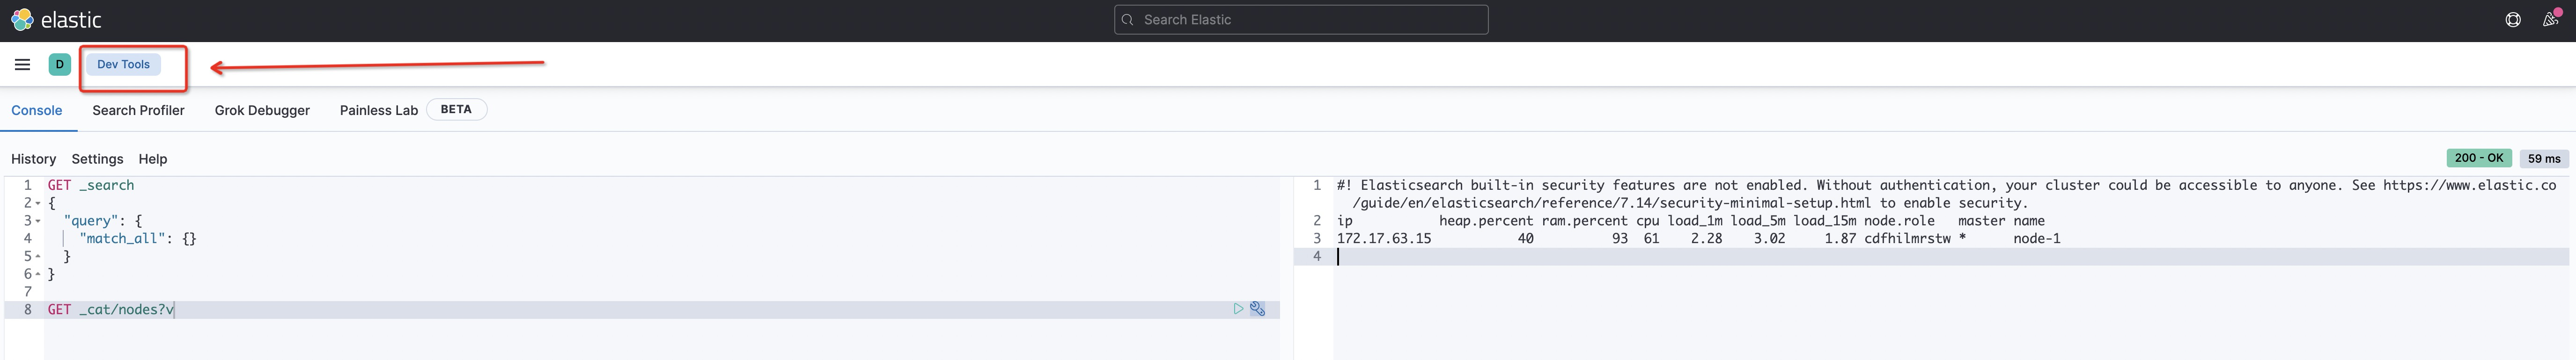
Task: Open the Grok Debugger tab
Action: [262, 111]
